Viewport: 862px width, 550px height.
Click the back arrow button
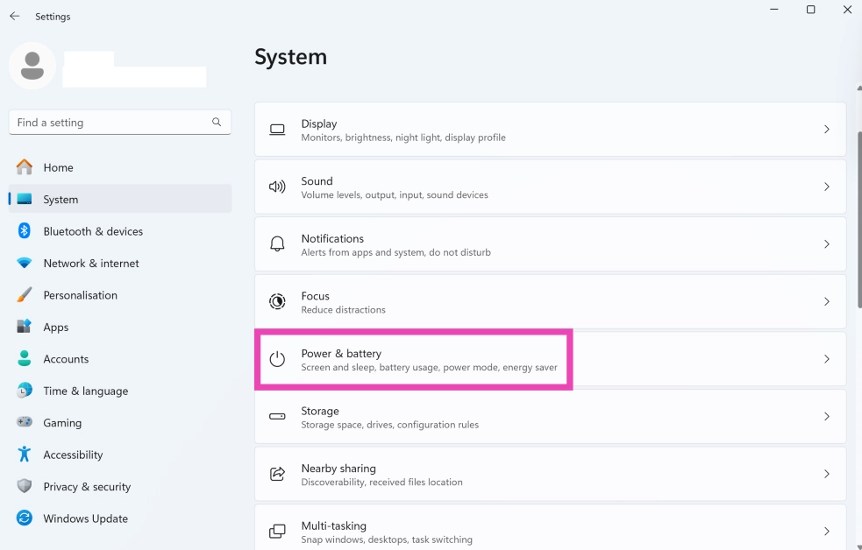click(15, 17)
